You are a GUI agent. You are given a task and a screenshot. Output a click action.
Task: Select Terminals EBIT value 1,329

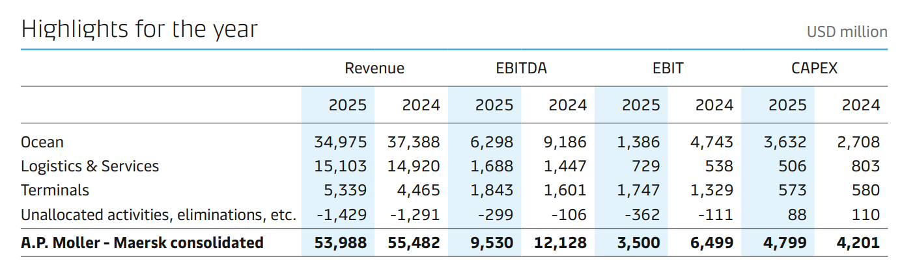click(x=711, y=191)
